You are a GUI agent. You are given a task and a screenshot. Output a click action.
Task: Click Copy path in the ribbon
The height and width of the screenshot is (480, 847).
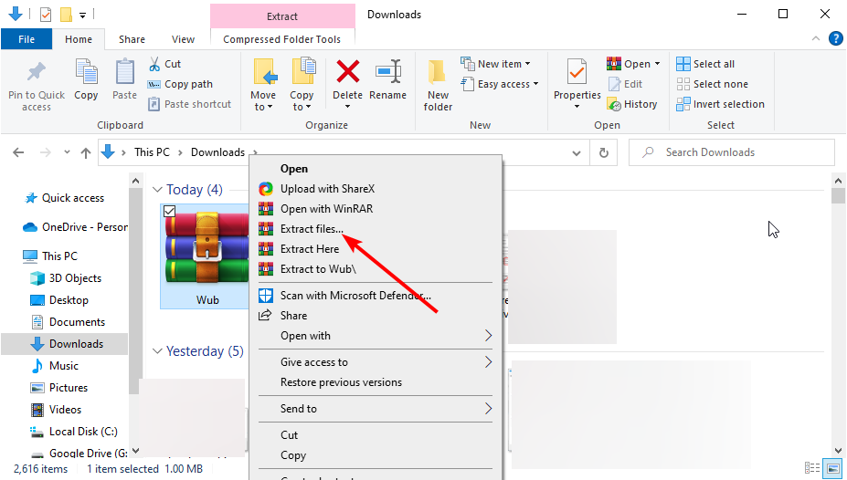180,84
